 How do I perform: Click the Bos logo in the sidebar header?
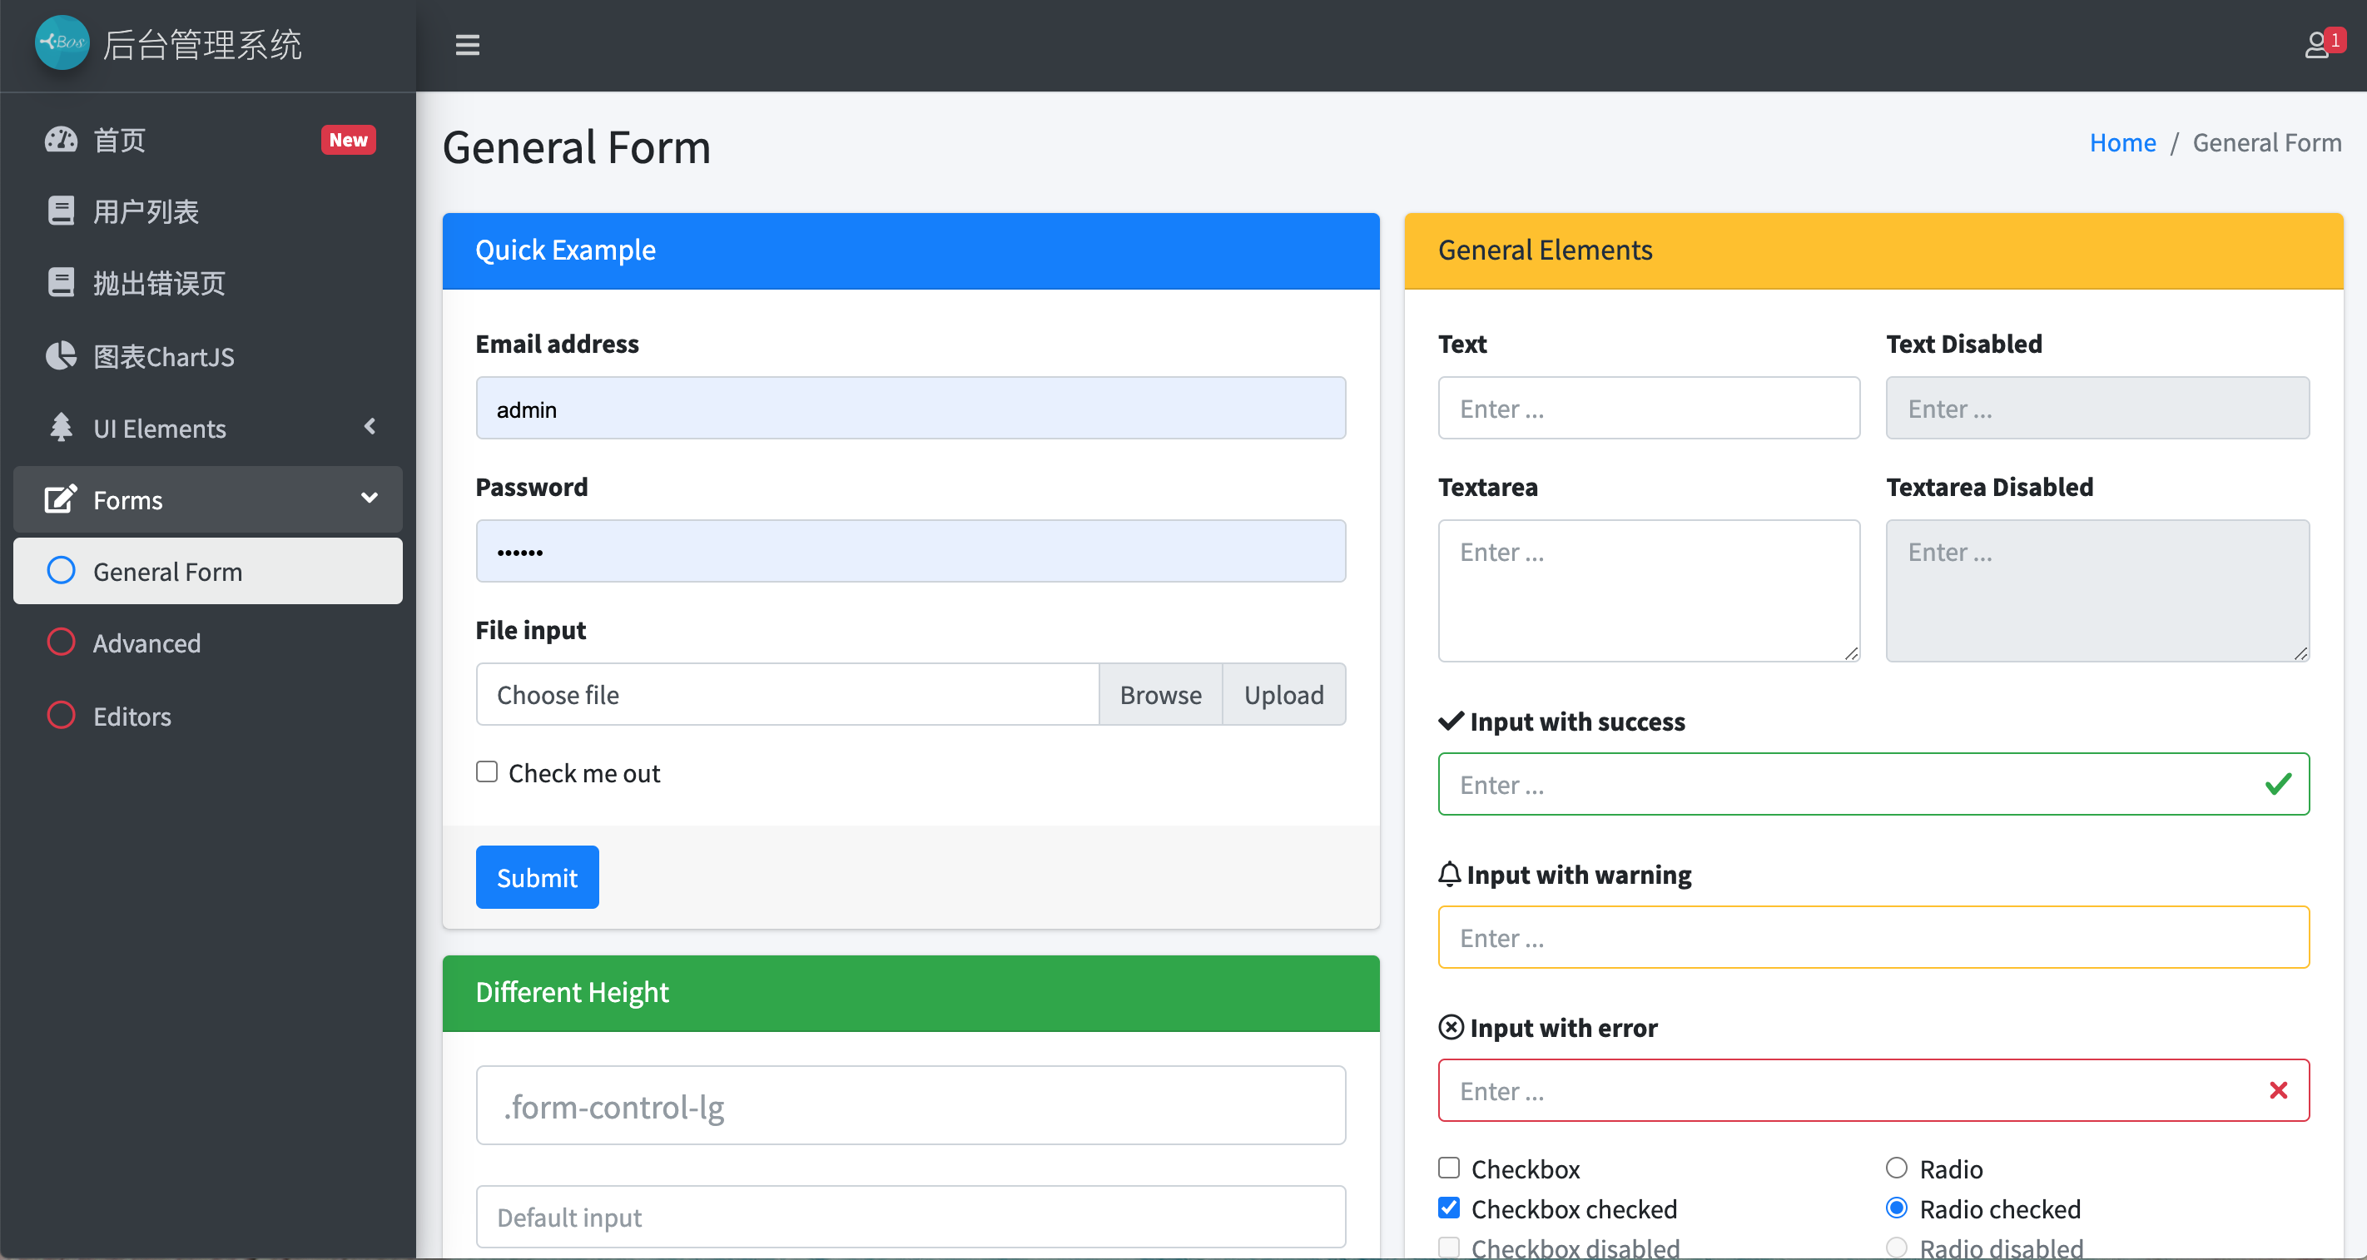tap(62, 43)
